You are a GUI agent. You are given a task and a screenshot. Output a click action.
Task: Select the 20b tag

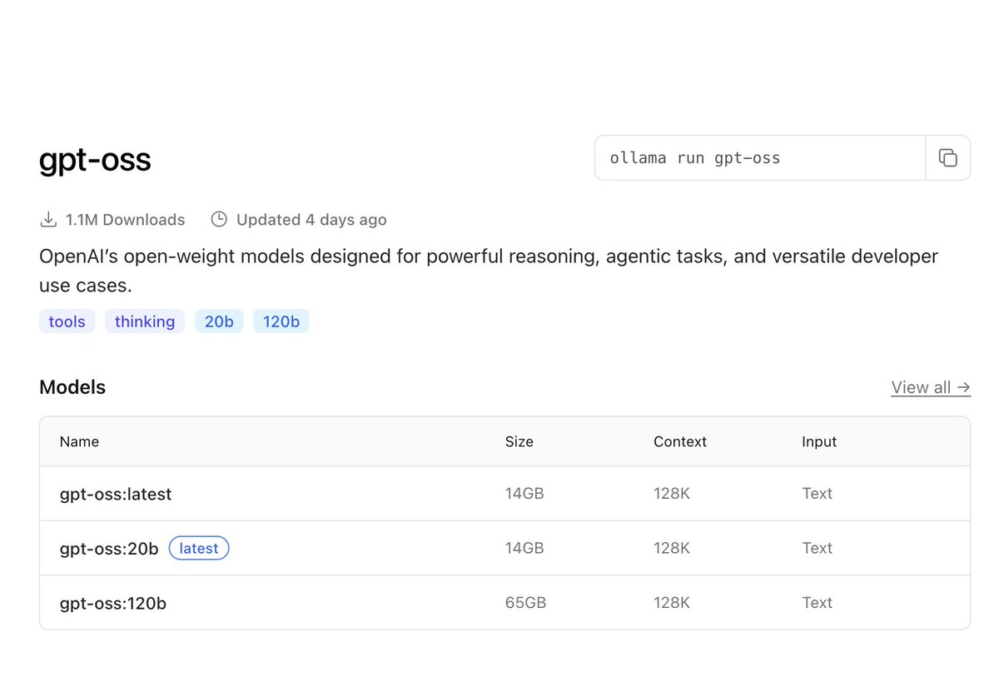coord(219,321)
